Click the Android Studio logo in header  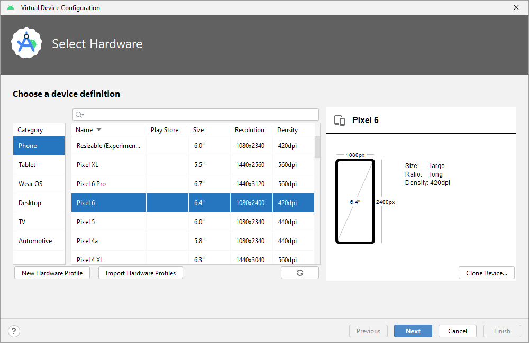coord(26,43)
